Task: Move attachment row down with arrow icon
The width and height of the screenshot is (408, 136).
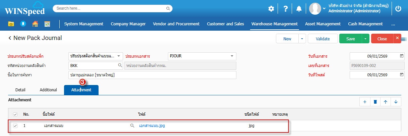Action: pyautogui.click(x=396, y=102)
